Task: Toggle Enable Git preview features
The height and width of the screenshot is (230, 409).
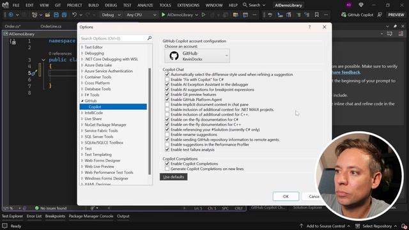Action: tap(167, 95)
